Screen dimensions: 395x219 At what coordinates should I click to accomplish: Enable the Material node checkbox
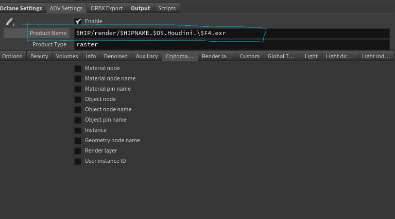pos(78,69)
